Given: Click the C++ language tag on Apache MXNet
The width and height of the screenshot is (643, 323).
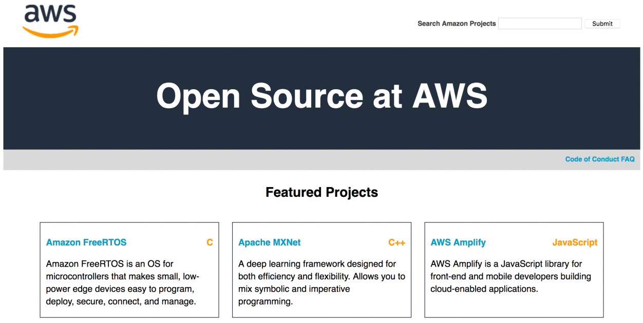Looking at the screenshot, I should click(396, 242).
